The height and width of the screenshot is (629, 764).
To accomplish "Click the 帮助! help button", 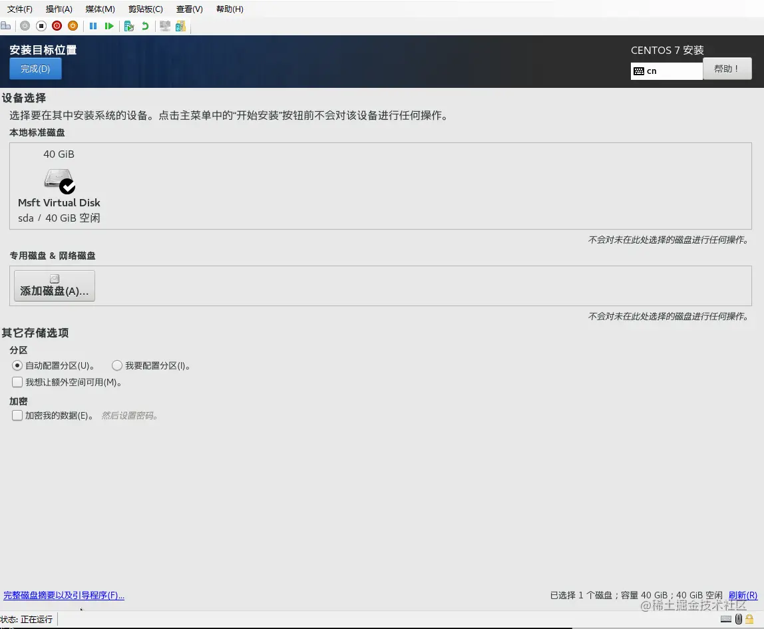I will click(x=727, y=69).
